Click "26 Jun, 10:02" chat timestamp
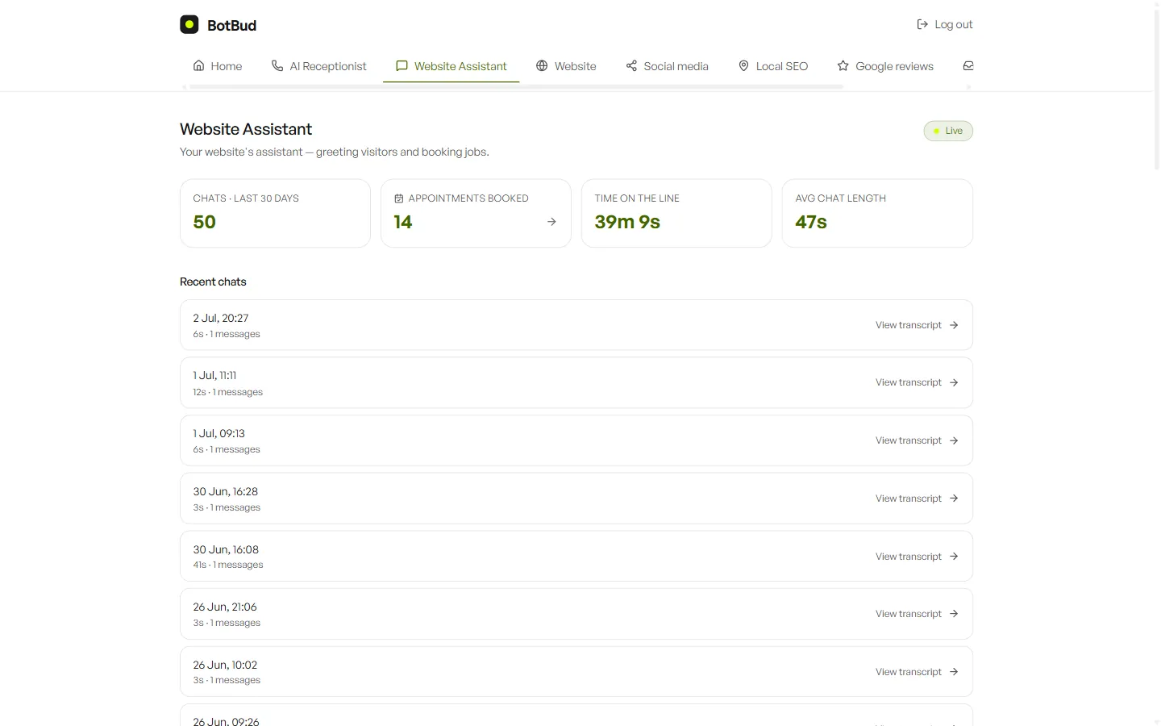The width and height of the screenshot is (1161, 726). tap(225, 665)
